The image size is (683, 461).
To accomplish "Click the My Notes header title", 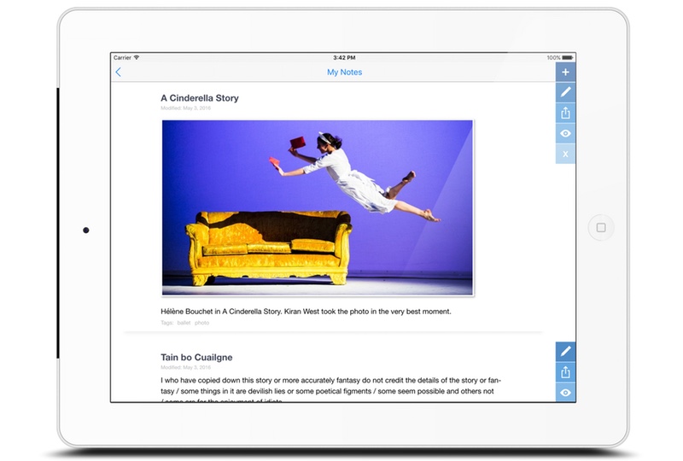I will point(345,73).
